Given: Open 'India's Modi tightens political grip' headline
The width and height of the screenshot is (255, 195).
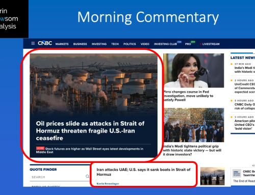Looking at the screenshot, I should 192,150.
